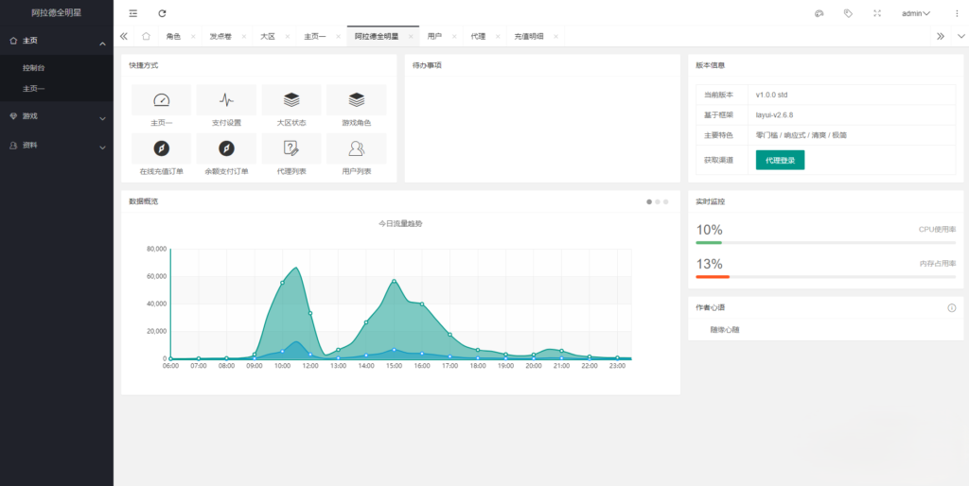Open the theme palette icon

point(819,13)
